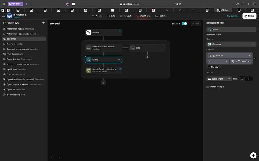Sort from down arrow direction
Image resolution: width=259 pixels, height=161 pixels.
pos(242,79)
